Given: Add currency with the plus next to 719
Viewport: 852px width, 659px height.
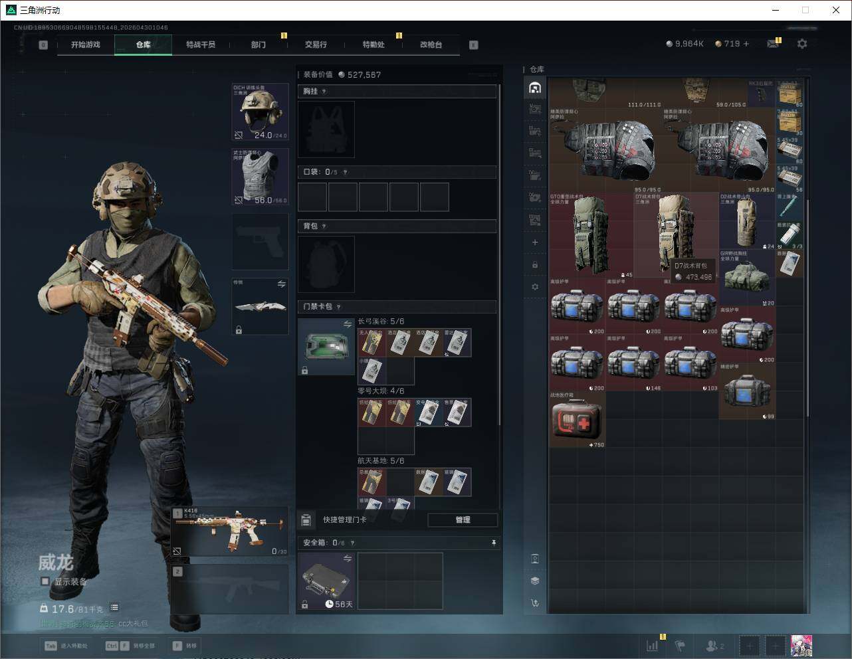Looking at the screenshot, I should pyautogui.click(x=746, y=44).
